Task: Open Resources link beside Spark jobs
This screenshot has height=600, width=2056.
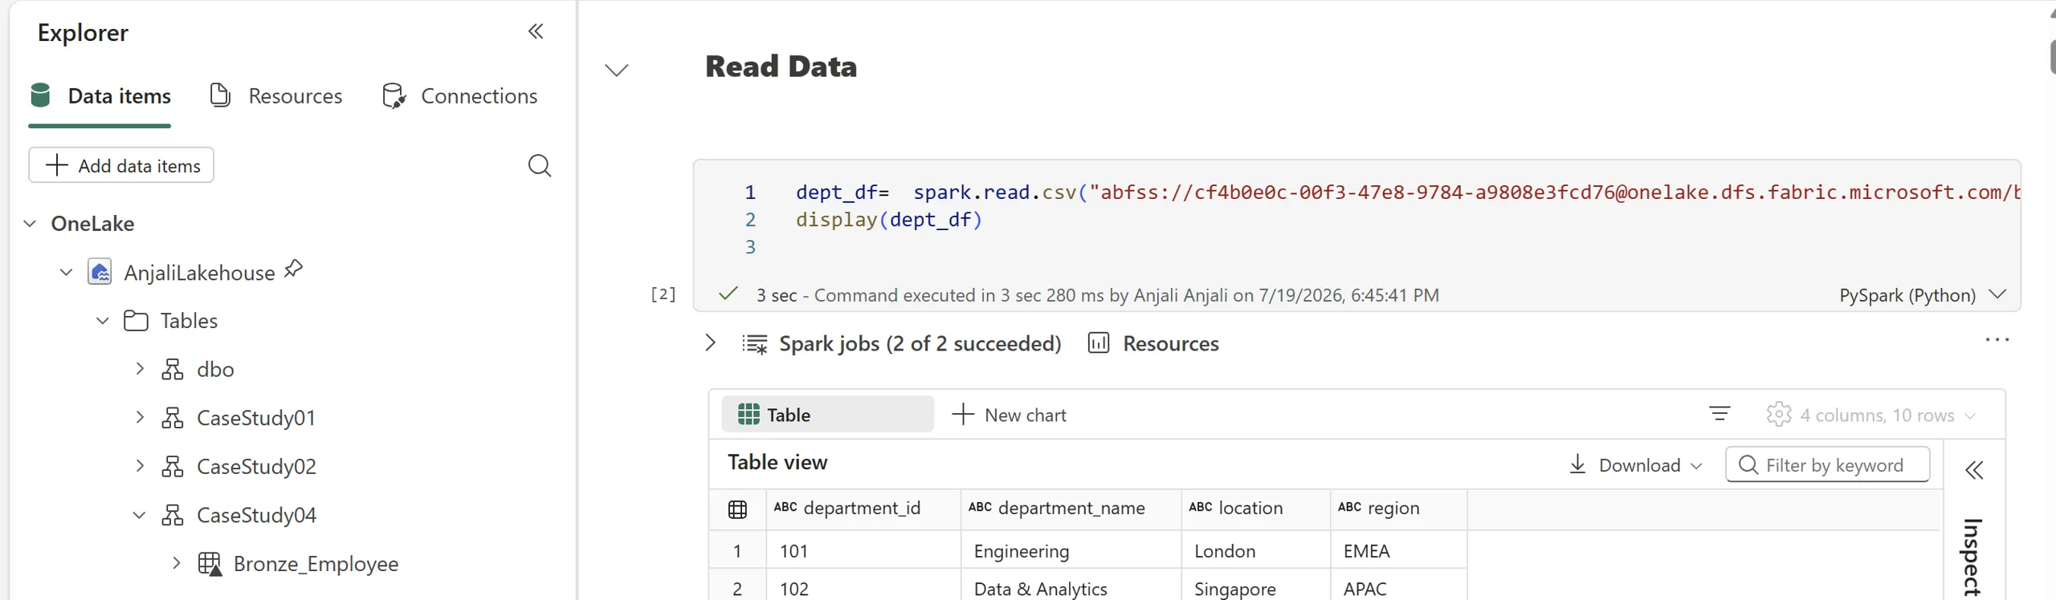Action: click(x=1170, y=344)
